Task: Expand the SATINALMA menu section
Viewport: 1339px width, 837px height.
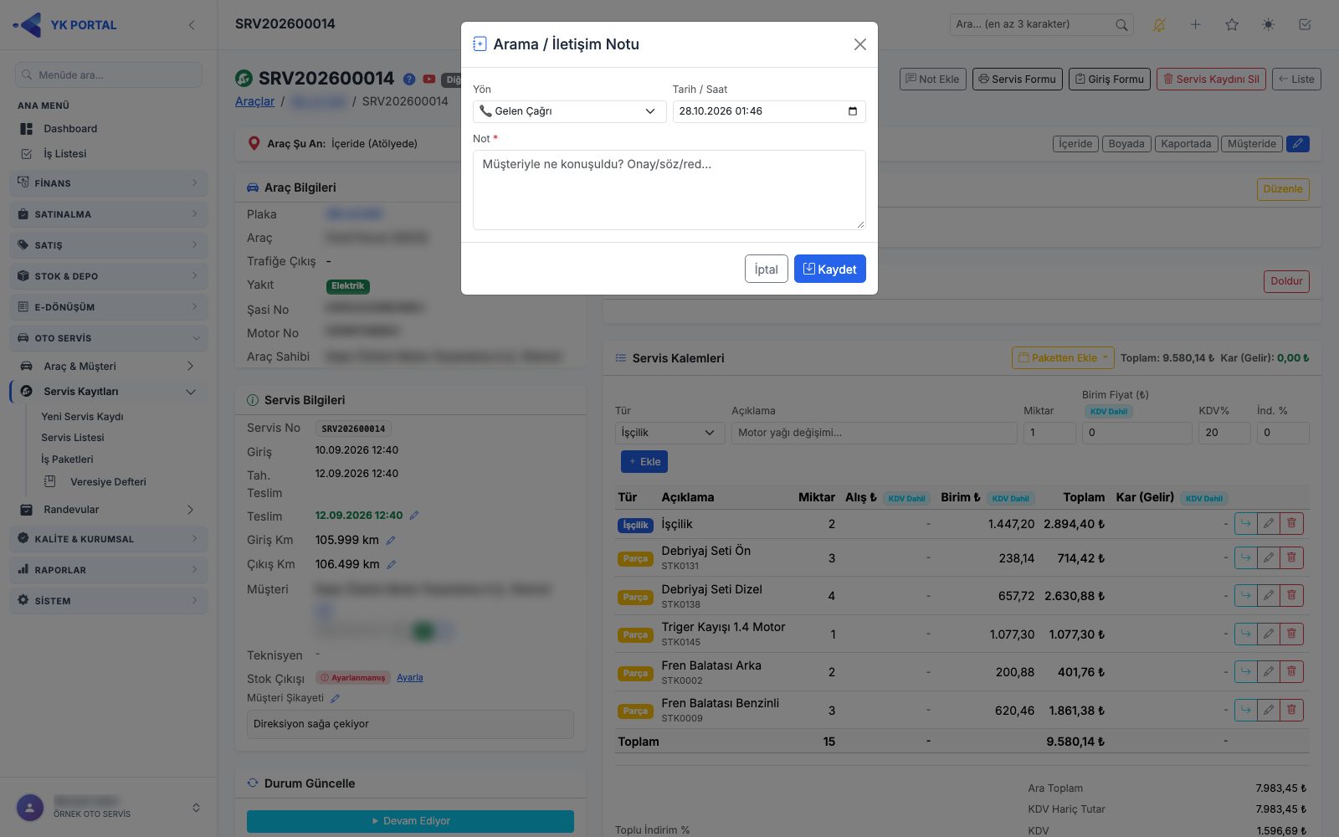Action: [x=109, y=214]
